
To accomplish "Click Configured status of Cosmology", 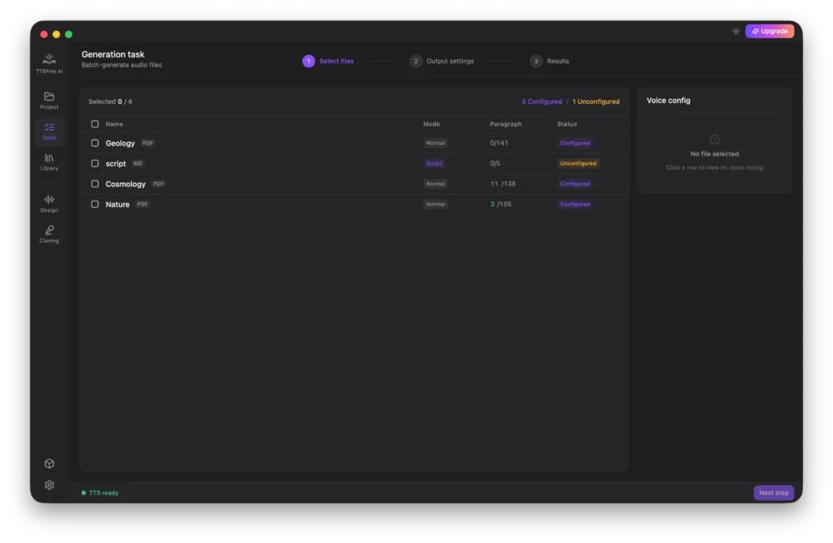I will coord(575,184).
